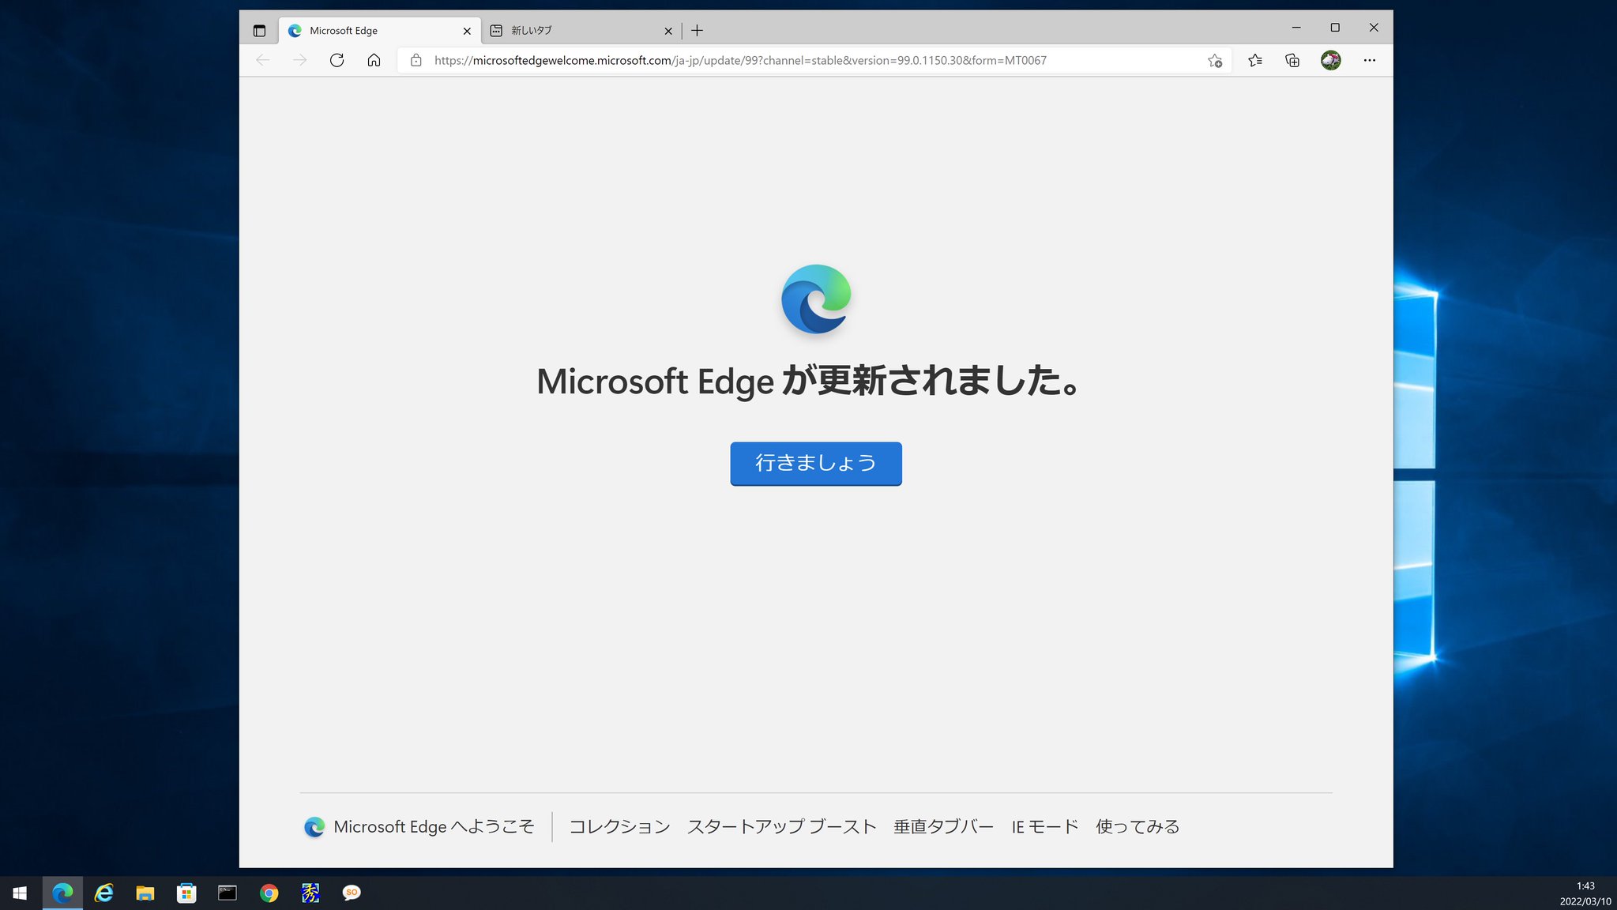1617x910 pixels.
Task: Close the Microsoft Edge tab
Action: [x=467, y=31]
